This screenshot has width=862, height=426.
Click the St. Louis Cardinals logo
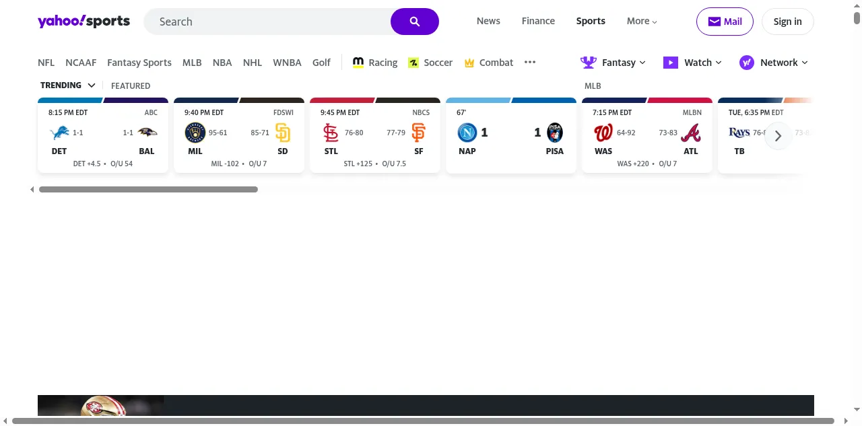pos(331,133)
